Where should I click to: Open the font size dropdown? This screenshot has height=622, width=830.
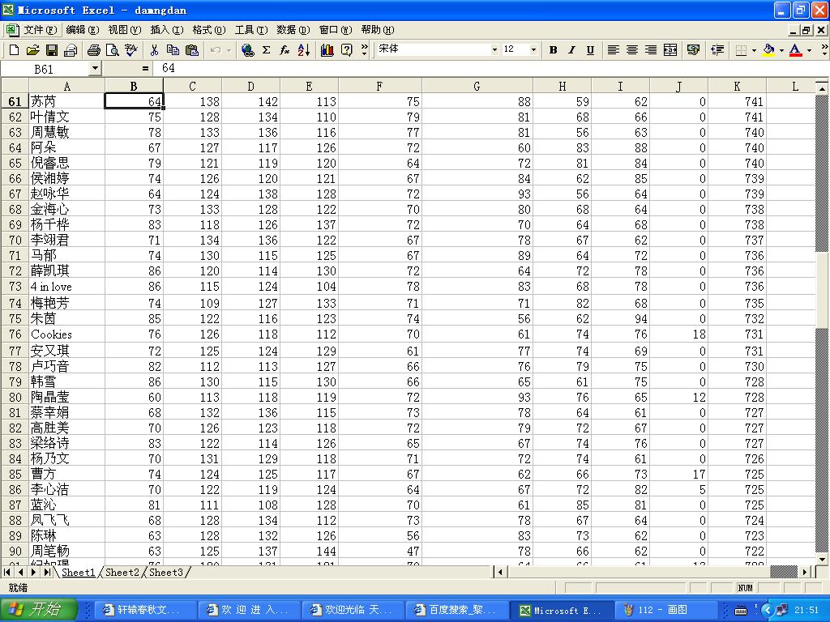(x=533, y=50)
